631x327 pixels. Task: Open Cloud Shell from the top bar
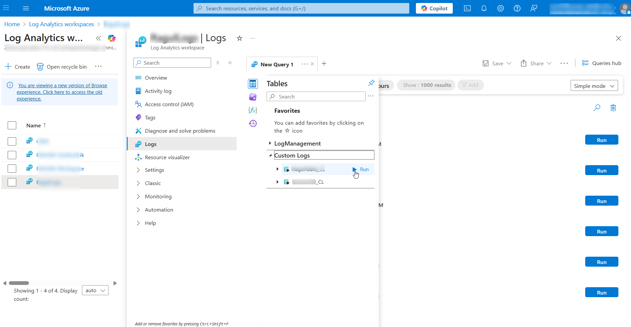click(x=467, y=8)
